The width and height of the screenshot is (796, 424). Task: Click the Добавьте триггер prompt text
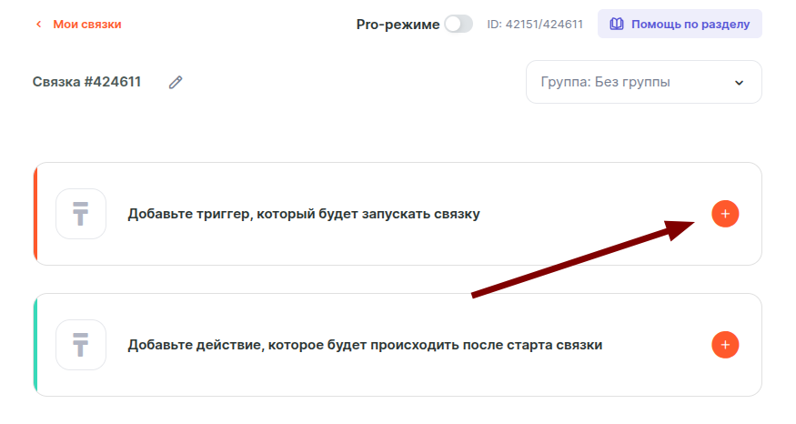pos(303,214)
